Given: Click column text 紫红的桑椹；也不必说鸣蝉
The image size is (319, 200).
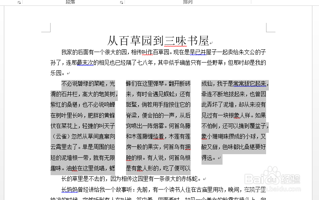Looking at the screenshot, I should coord(82,105).
